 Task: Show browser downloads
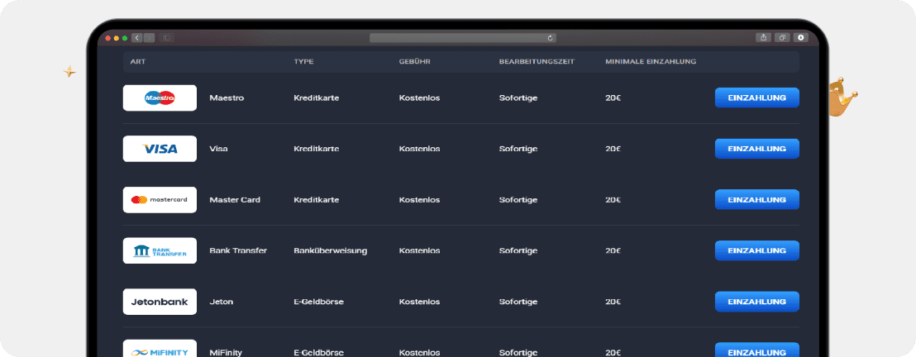point(800,37)
